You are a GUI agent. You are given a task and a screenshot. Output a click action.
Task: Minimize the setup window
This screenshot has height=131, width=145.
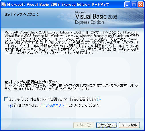point(127,5)
